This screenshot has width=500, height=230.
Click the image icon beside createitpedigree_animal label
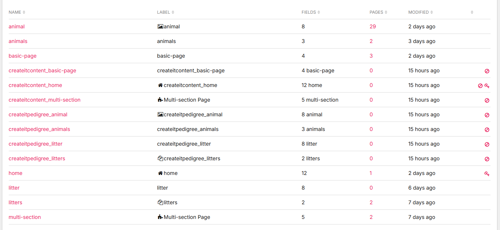pyautogui.click(x=160, y=115)
